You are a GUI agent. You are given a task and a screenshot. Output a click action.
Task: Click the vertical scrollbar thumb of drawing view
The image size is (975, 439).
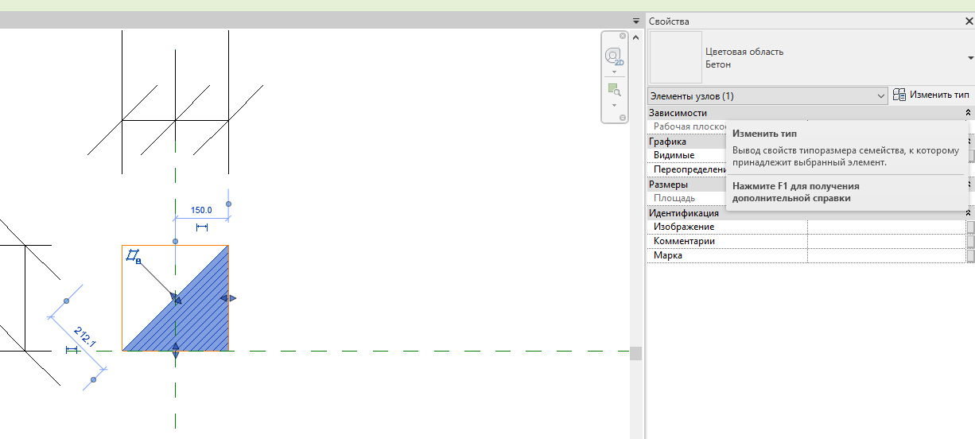[635, 353]
